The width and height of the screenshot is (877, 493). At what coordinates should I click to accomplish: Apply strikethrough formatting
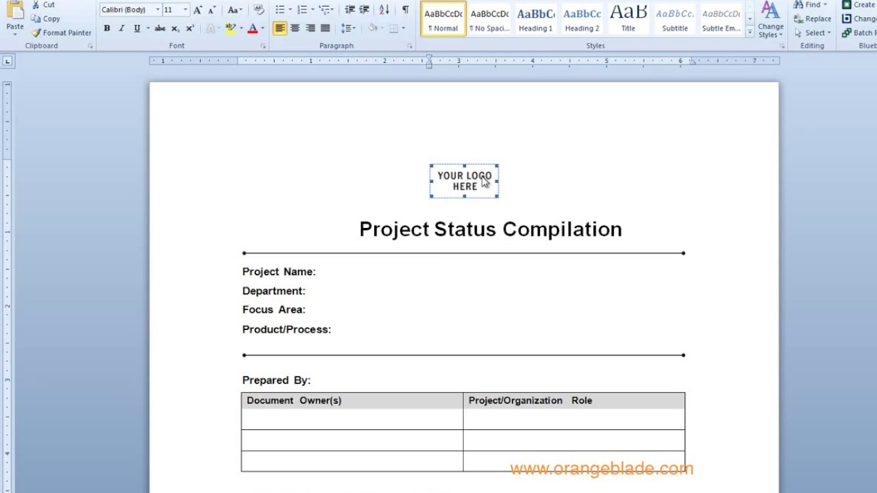(160, 28)
